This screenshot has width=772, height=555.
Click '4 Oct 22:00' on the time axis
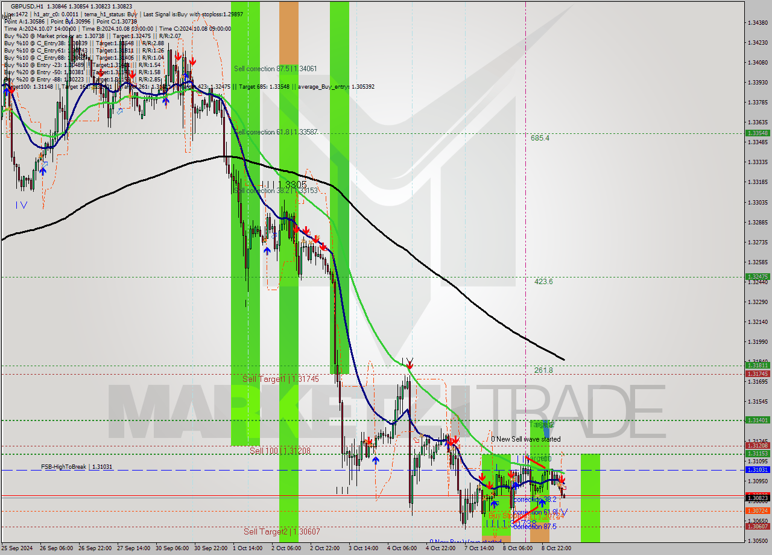[441, 548]
